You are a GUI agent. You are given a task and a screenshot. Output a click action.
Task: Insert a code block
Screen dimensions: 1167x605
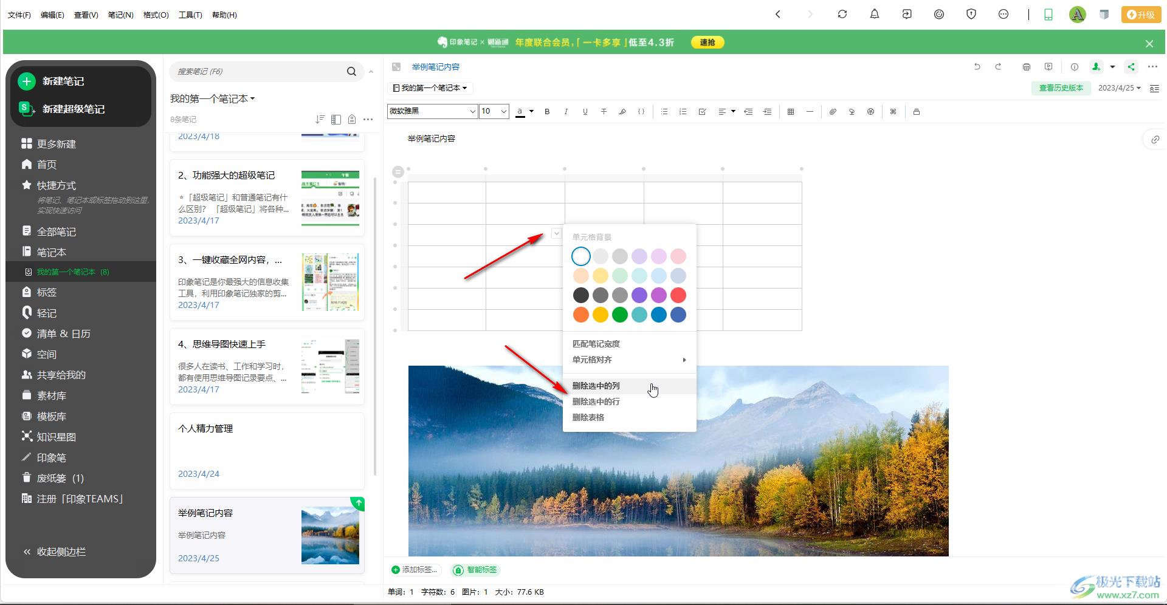point(641,112)
